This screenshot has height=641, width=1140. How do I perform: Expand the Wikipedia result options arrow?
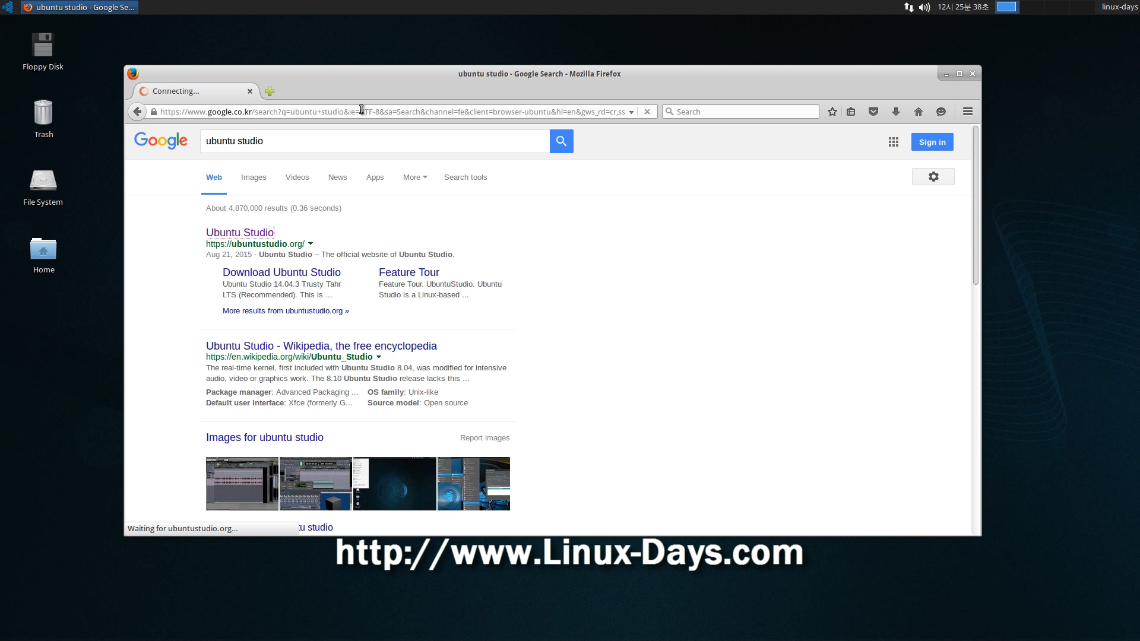379,357
